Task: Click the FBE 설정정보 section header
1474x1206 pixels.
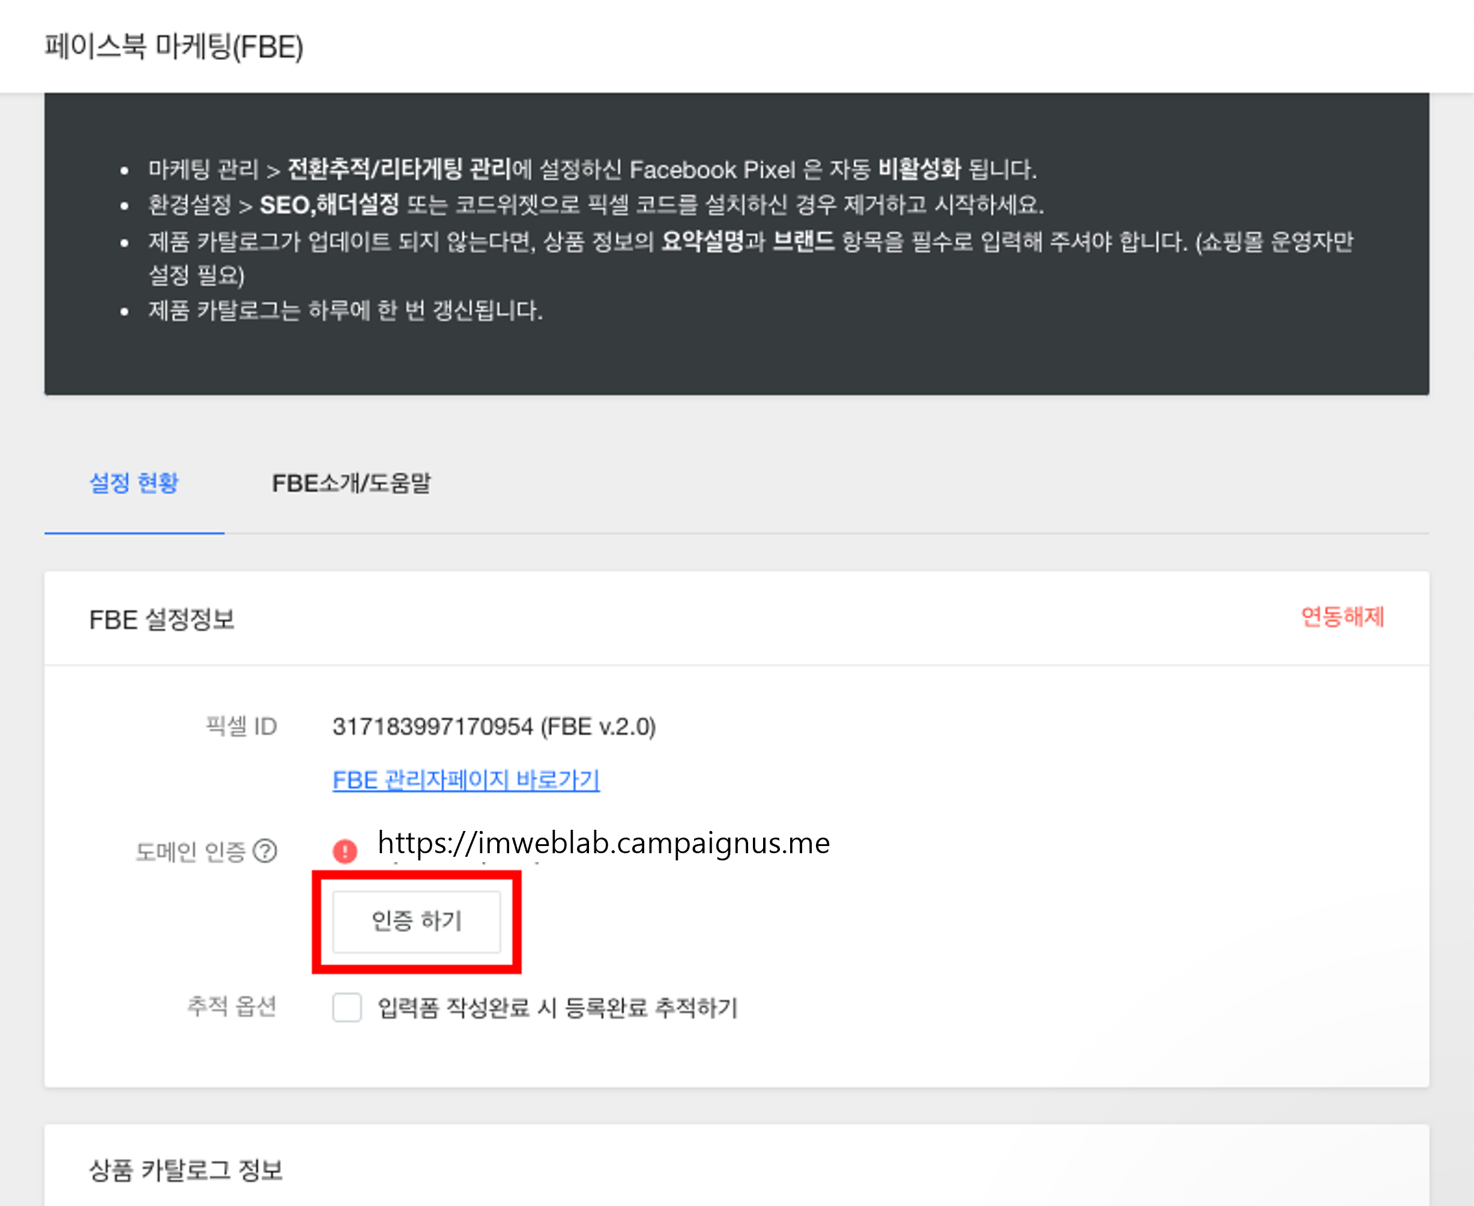Action: 162,619
